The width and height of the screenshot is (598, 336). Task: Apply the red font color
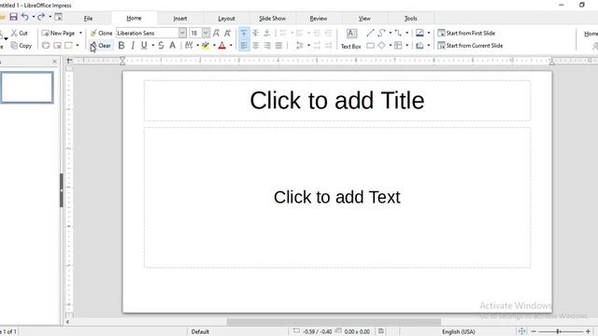tap(222, 46)
